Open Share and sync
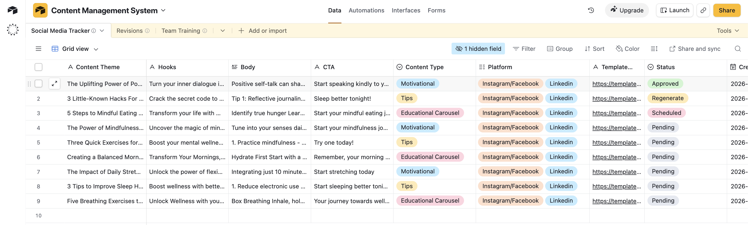The height and width of the screenshot is (225, 748). (695, 49)
